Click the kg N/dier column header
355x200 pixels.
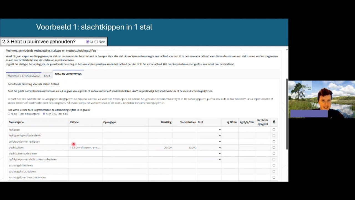(x=232, y=122)
